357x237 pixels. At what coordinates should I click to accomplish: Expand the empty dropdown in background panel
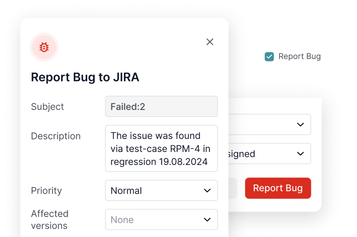270,124
